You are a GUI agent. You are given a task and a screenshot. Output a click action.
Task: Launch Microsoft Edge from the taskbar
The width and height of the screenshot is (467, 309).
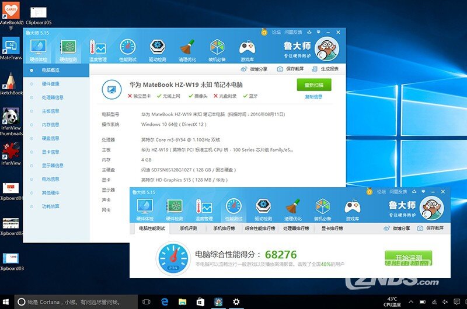click(x=165, y=302)
